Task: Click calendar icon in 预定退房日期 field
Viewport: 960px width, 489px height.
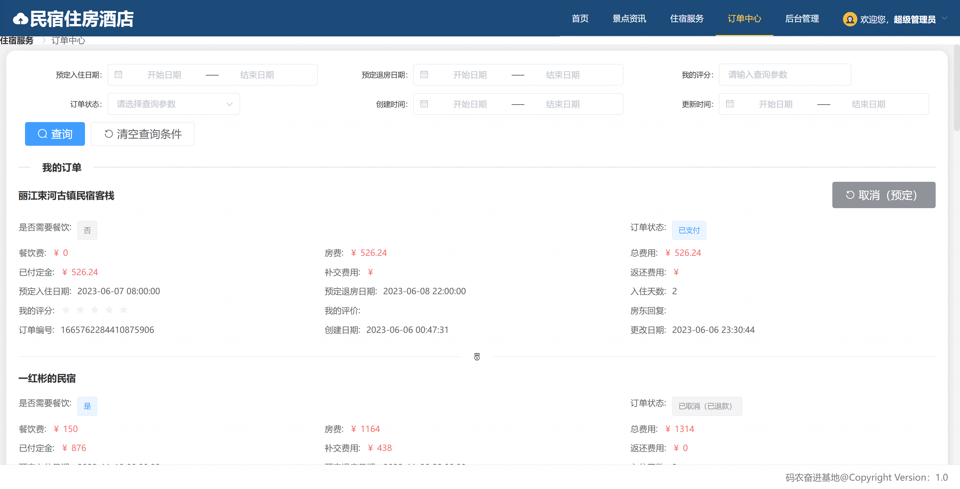Action: tap(424, 75)
